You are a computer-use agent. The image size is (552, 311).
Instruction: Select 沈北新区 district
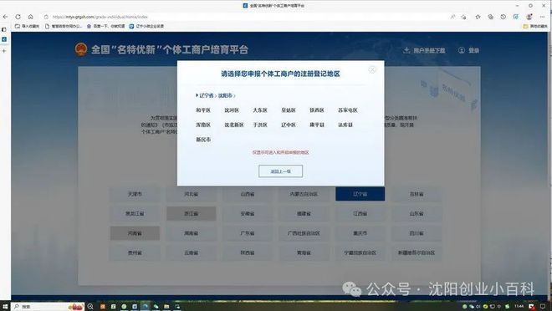tap(234, 125)
